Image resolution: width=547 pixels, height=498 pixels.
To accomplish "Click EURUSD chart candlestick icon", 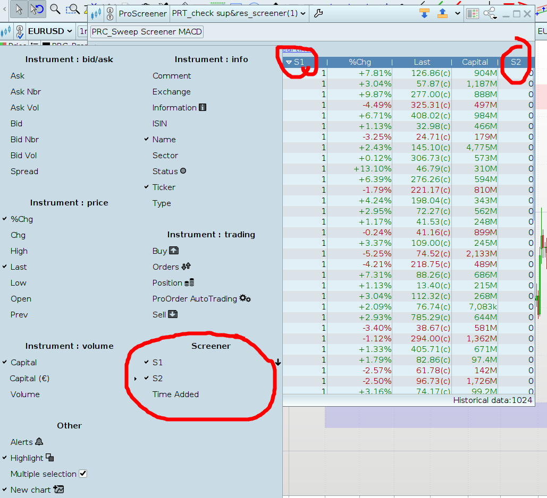I will tap(5, 31).
